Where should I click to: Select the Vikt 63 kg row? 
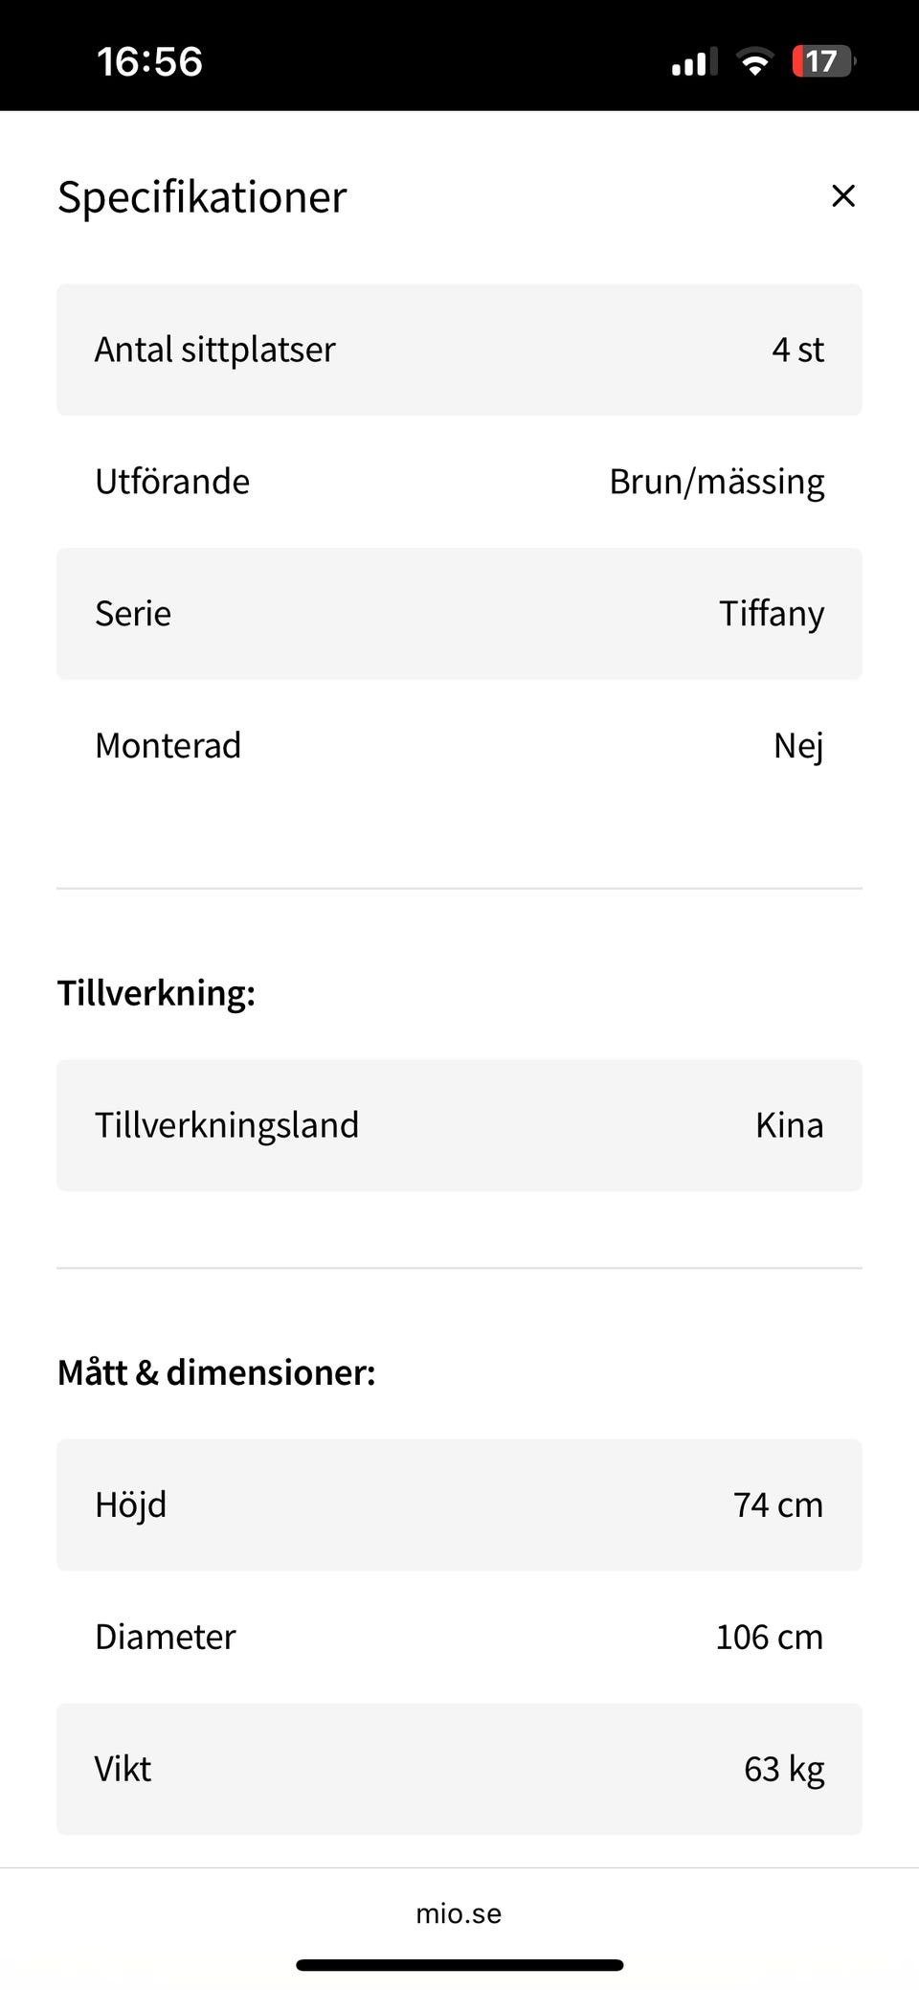pyautogui.click(x=459, y=1769)
